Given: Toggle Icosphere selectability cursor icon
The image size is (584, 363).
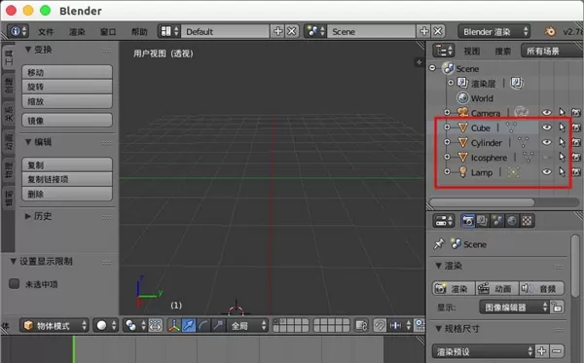Looking at the screenshot, I should (562, 157).
